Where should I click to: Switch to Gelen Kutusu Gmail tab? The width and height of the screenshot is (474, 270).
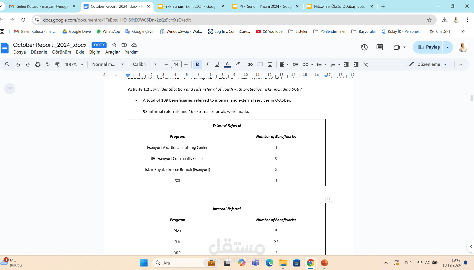coord(42,6)
